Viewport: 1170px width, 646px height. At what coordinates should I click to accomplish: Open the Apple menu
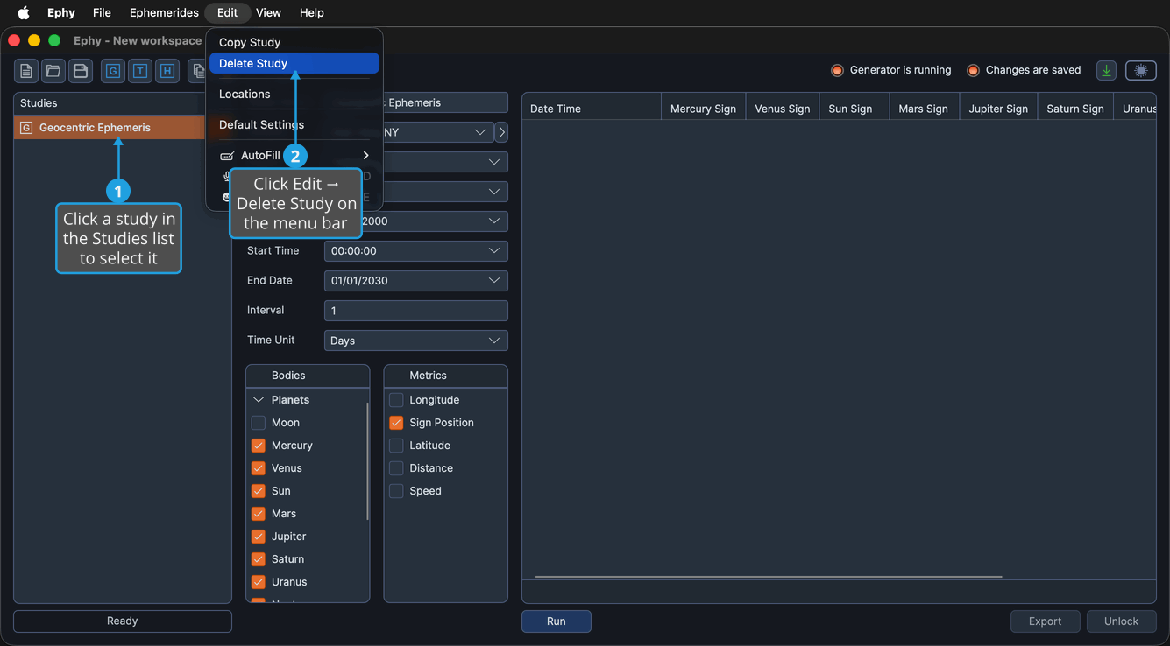(x=24, y=12)
